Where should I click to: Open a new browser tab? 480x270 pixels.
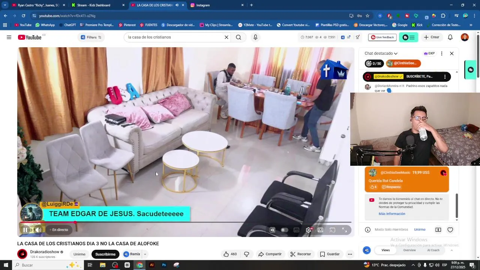coord(251,5)
